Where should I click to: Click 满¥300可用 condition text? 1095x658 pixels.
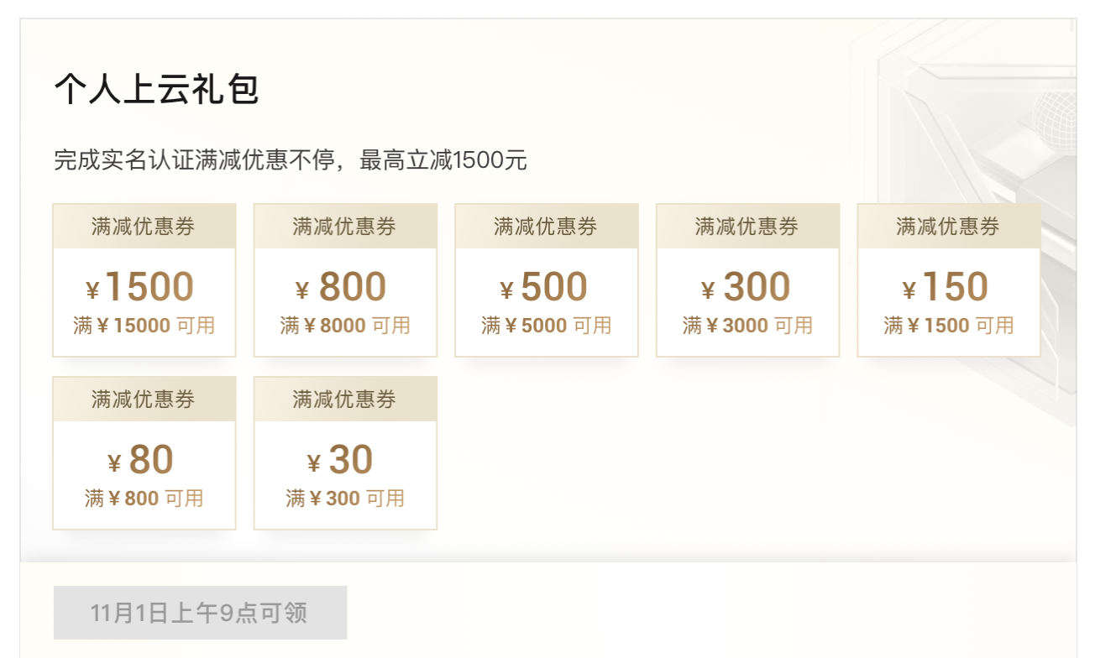click(x=345, y=498)
